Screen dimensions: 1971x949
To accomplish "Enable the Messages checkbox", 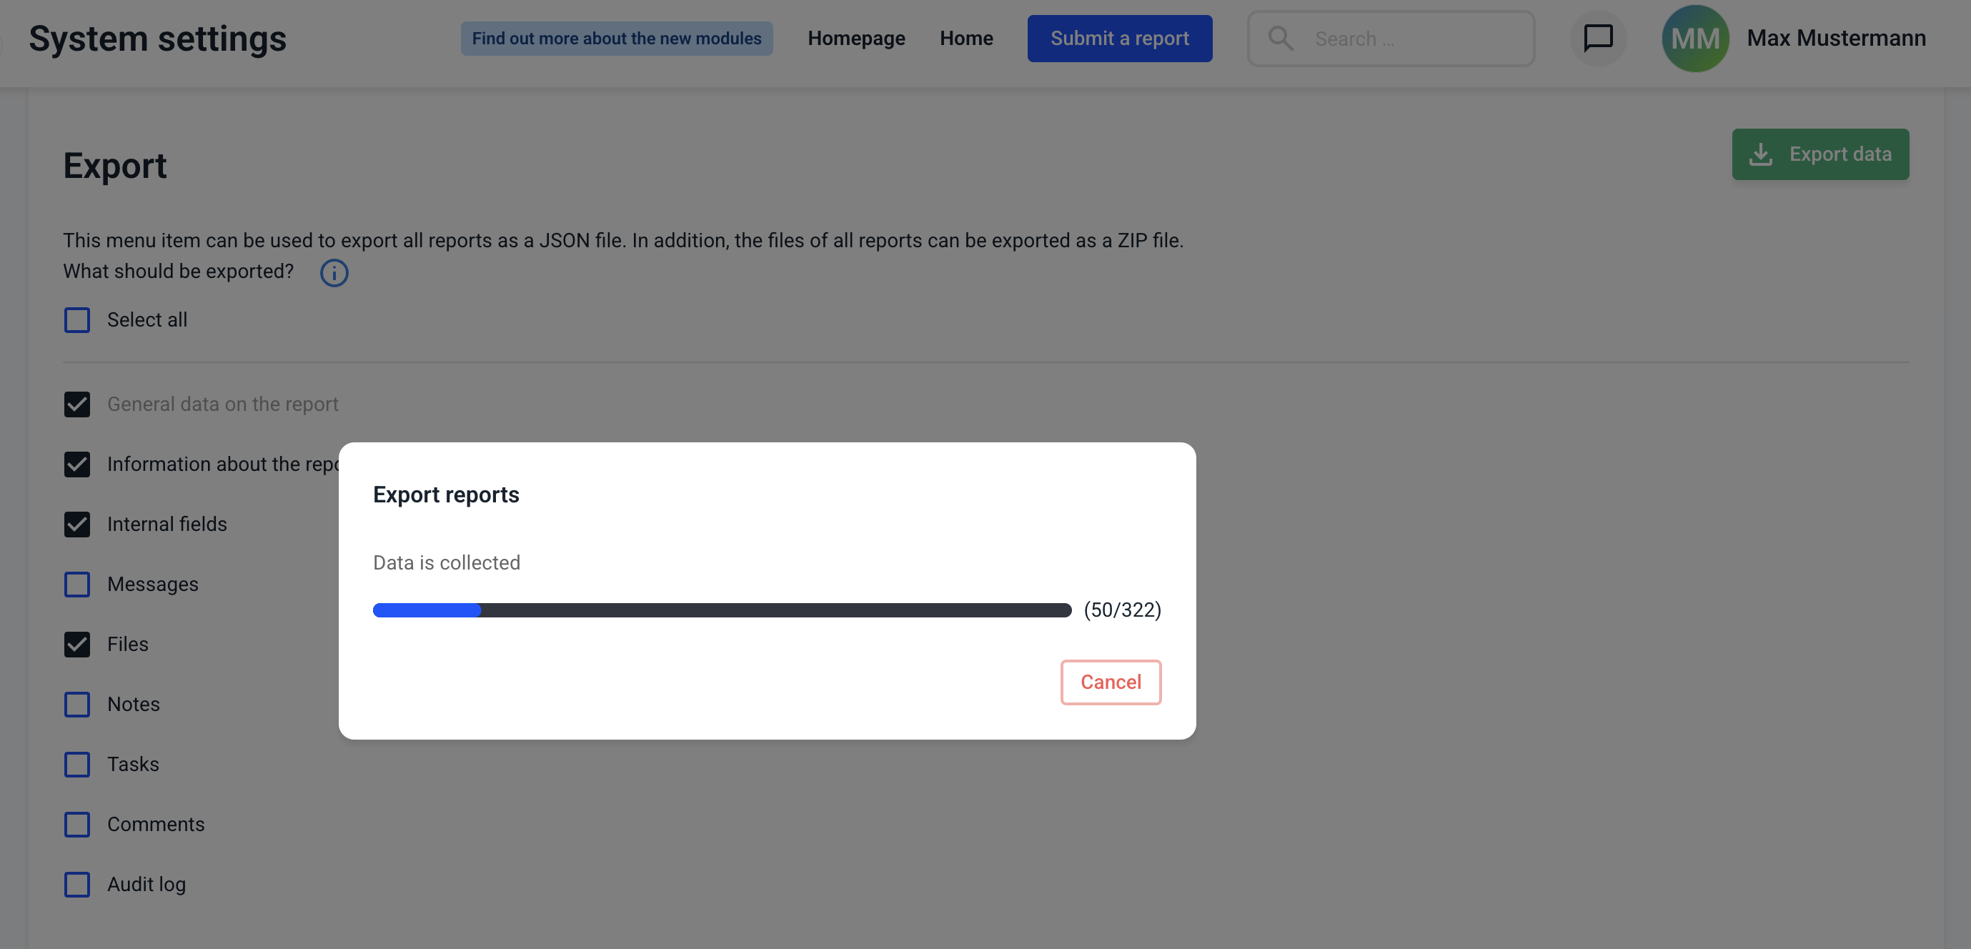I will point(77,585).
